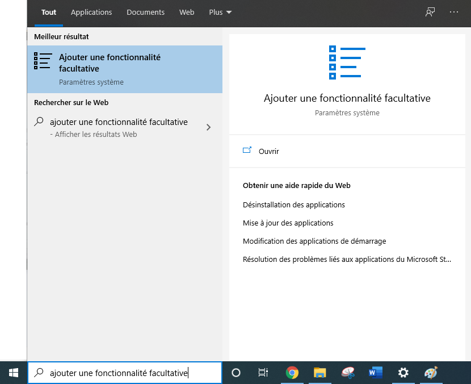
Task: Launch Google Chrome from the taskbar
Action: pyautogui.click(x=292, y=373)
